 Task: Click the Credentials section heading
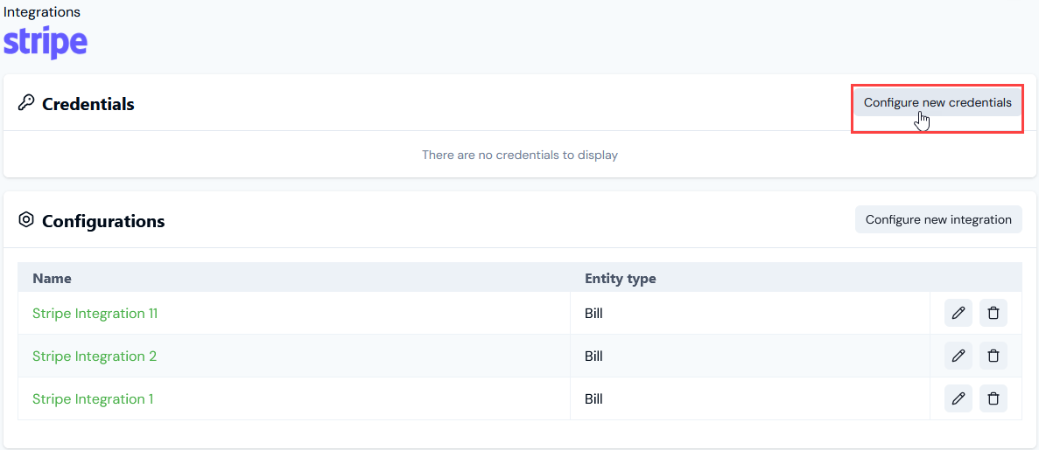[88, 104]
